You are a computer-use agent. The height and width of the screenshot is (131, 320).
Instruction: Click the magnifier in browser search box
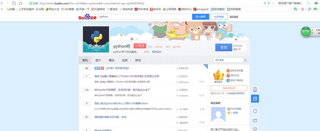point(309,3)
